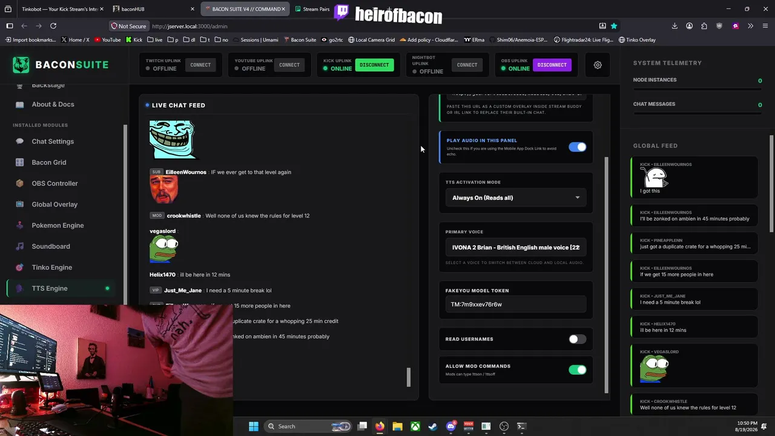Viewport: 775px width, 436px height.
Task: Open the Bacon Suite bookmark link
Action: click(x=300, y=40)
